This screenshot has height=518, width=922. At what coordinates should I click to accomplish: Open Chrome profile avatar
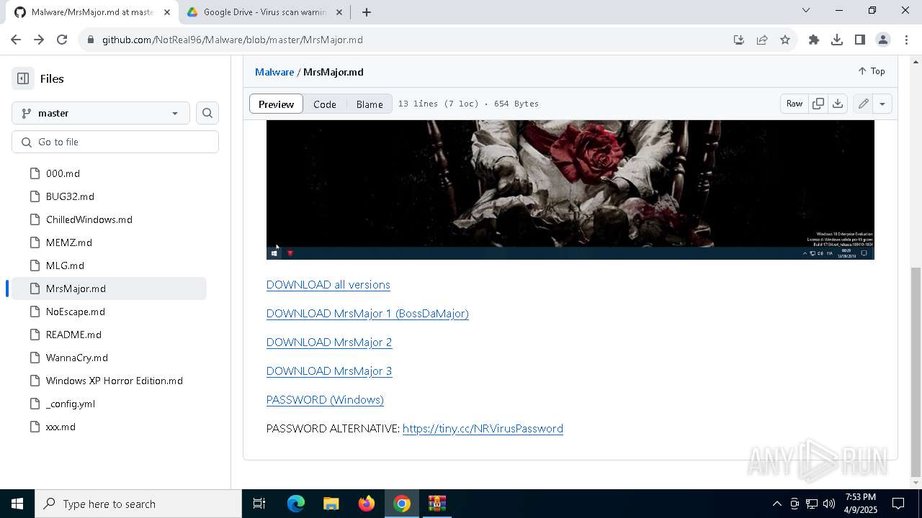click(x=883, y=40)
